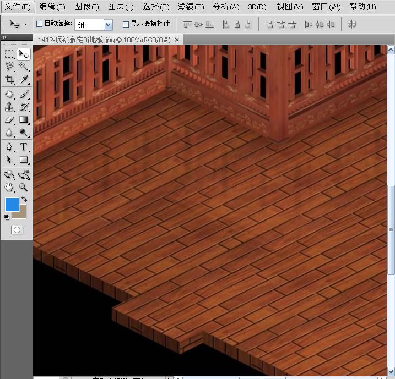
Task: Click the blue foreground color swatch
Action: [12, 204]
